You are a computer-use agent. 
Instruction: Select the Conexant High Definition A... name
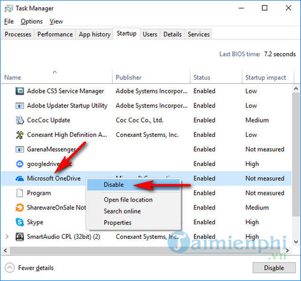[67, 134]
